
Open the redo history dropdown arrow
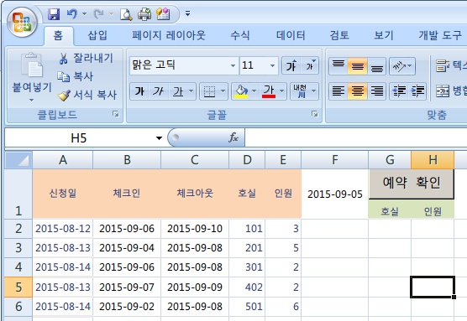click(111, 13)
